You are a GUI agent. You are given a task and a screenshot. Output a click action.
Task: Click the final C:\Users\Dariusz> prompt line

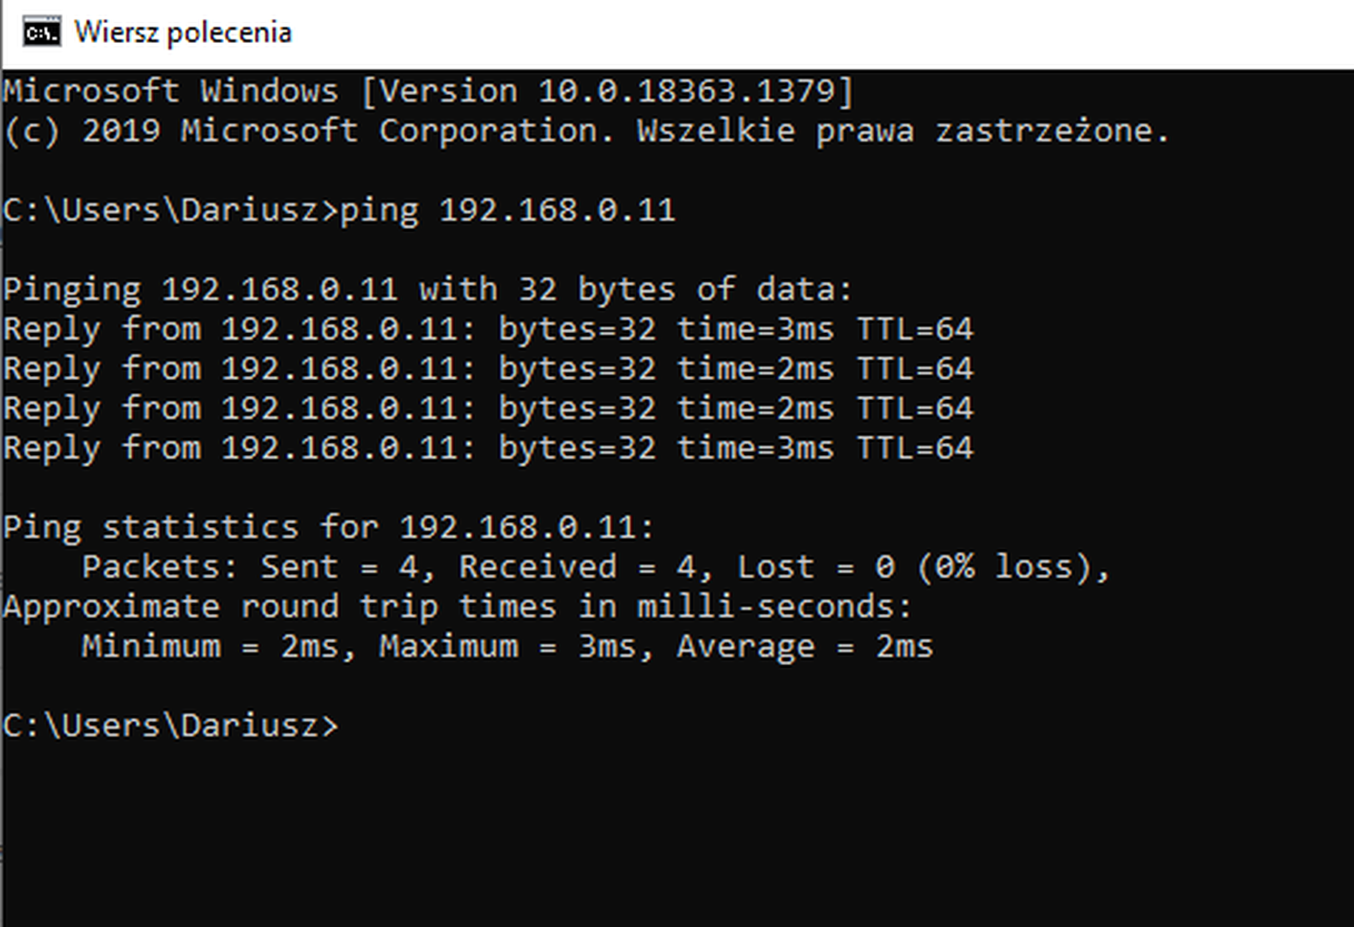(171, 726)
